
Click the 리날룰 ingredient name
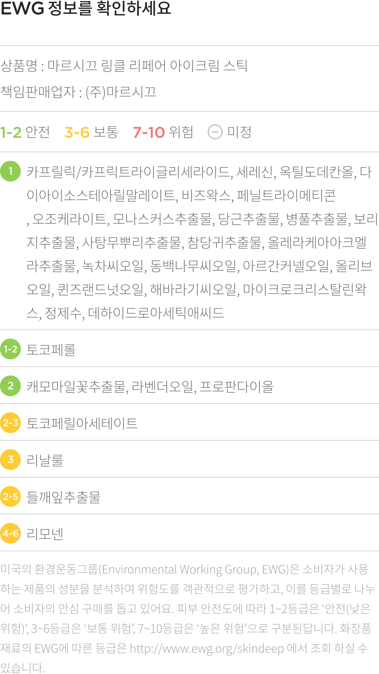click(45, 460)
